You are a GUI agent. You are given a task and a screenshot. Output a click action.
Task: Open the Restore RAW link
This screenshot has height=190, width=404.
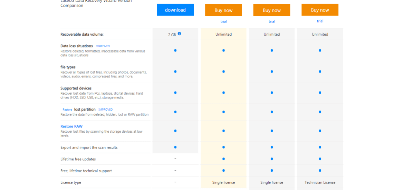[71, 126]
